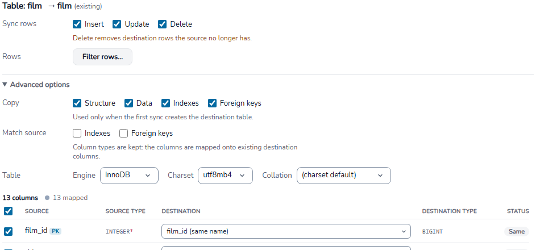
Task: Toggle the Copy Data checkbox
Action: pos(128,103)
